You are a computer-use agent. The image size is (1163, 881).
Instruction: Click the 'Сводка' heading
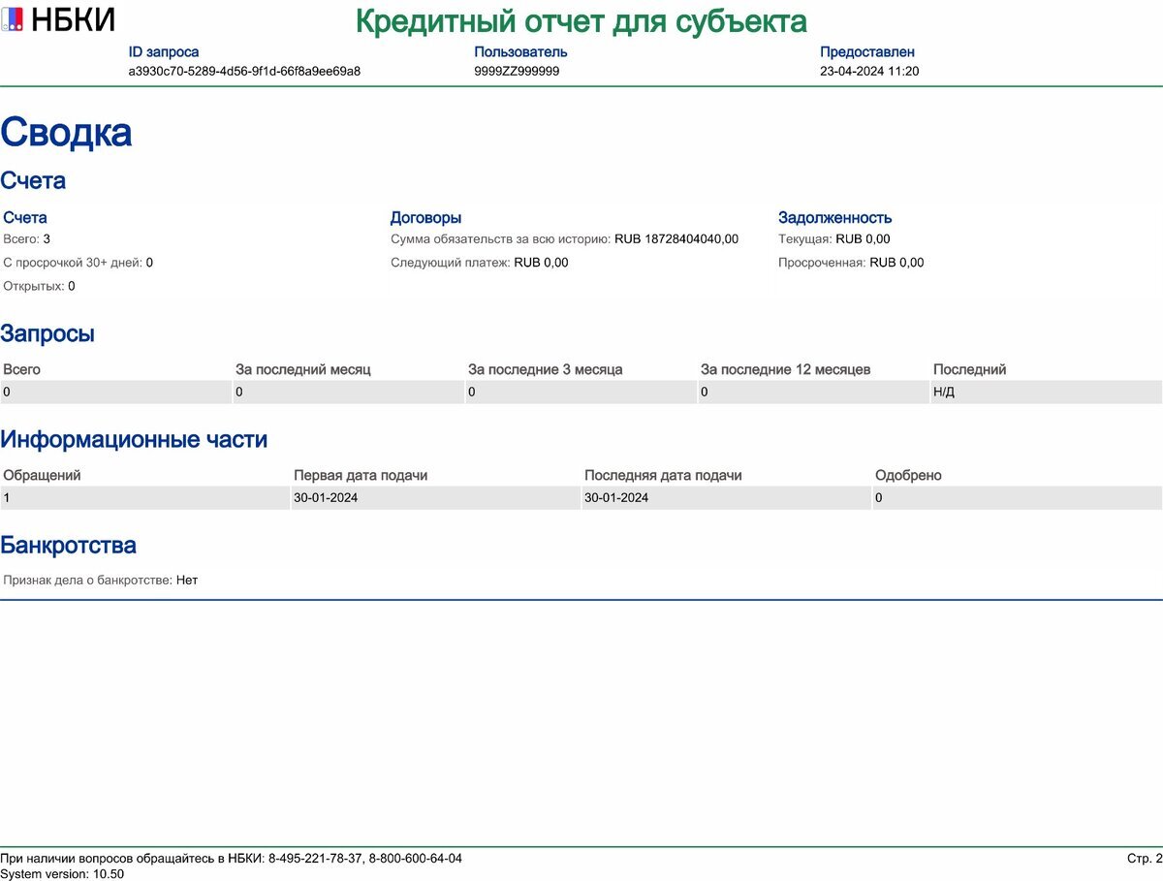(x=66, y=132)
